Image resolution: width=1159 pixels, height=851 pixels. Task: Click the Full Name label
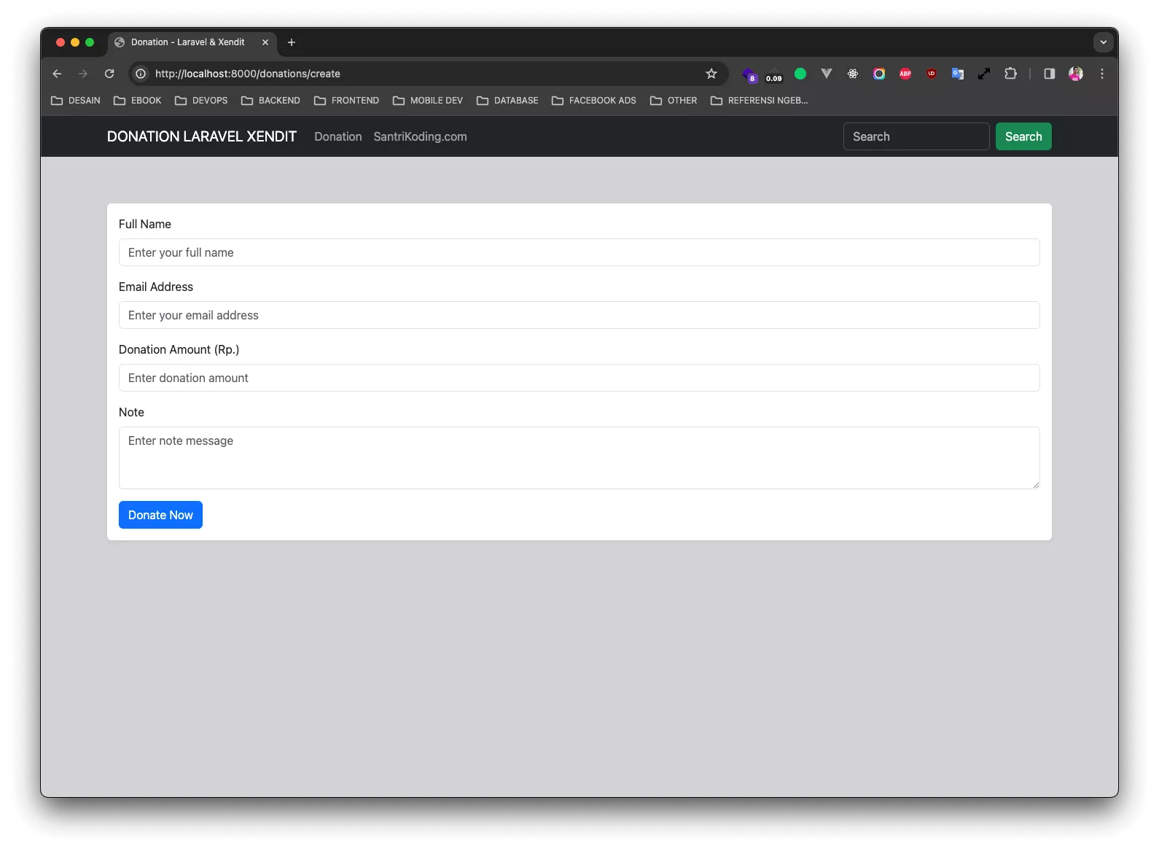coord(145,224)
